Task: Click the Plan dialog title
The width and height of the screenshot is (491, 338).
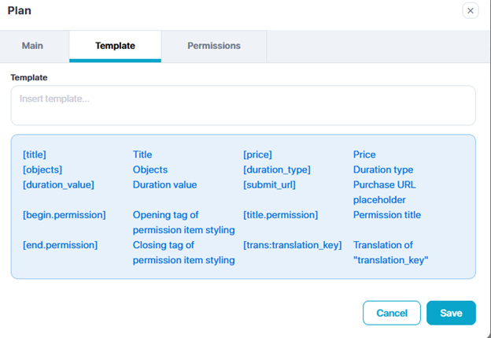Action: [20, 10]
